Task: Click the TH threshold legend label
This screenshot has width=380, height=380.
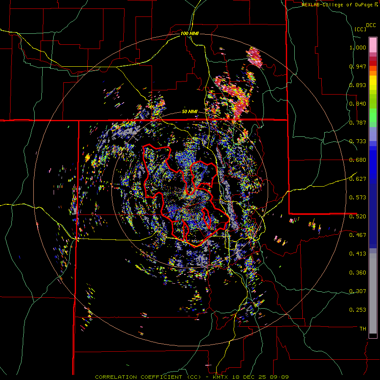Action: click(x=363, y=329)
